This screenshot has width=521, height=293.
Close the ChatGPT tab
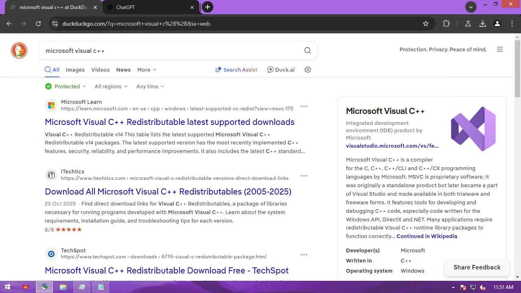pos(193,7)
